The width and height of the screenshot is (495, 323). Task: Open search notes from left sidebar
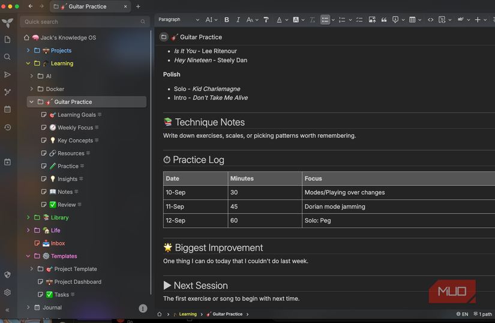tap(7, 57)
